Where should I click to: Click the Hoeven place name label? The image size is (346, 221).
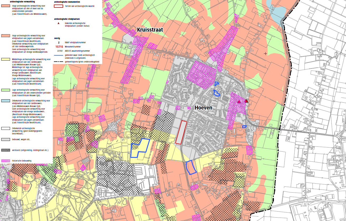pyautogui.click(x=204, y=107)
